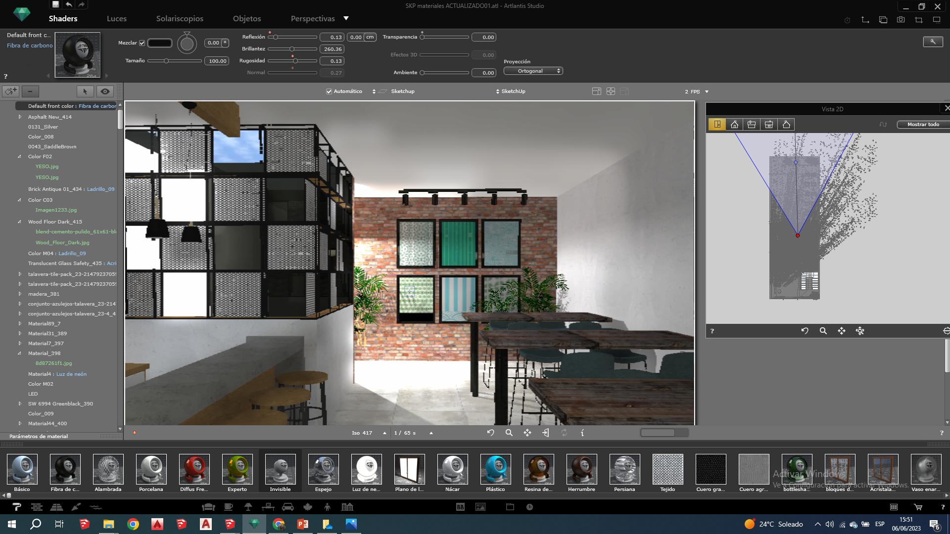Screen dimensions: 950x534
Task: Disable the Automático checkbox
Action: click(329, 91)
